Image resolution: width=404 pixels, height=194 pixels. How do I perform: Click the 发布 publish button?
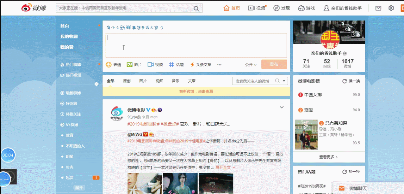point(274,64)
